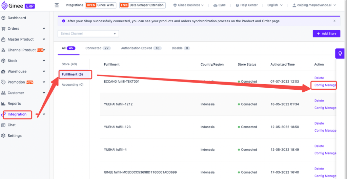347x179 pixels.
Task: Click the Dashboard gauge icon
Action: 3,18
